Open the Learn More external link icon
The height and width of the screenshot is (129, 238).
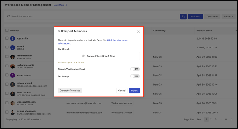(66, 5)
